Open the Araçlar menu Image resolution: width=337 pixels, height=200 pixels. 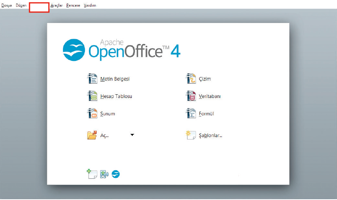point(57,6)
